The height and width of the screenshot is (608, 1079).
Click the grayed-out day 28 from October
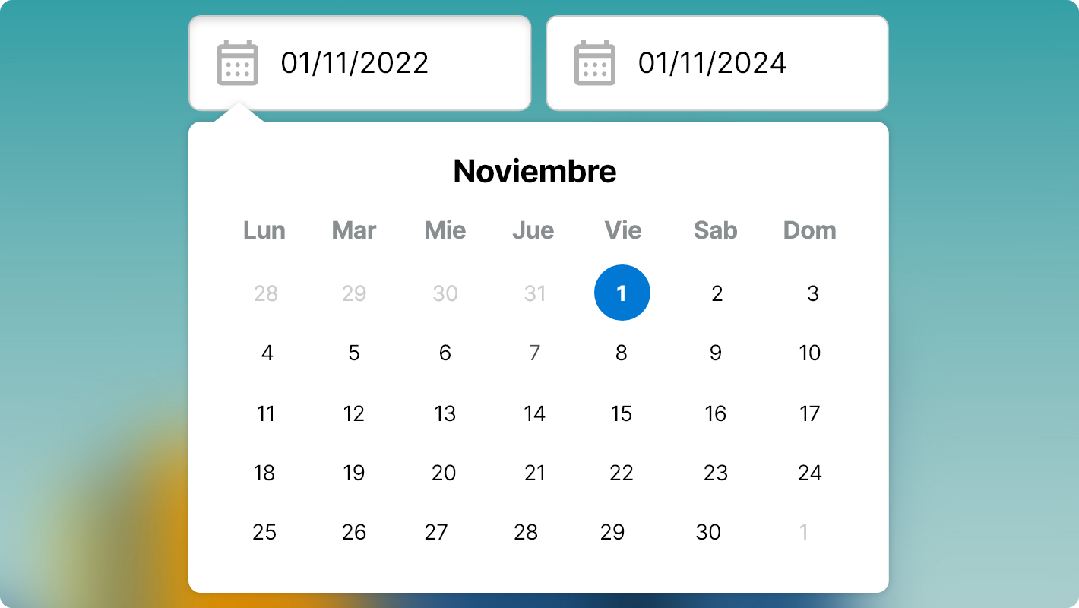pyautogui.click(x=266, y=293)
